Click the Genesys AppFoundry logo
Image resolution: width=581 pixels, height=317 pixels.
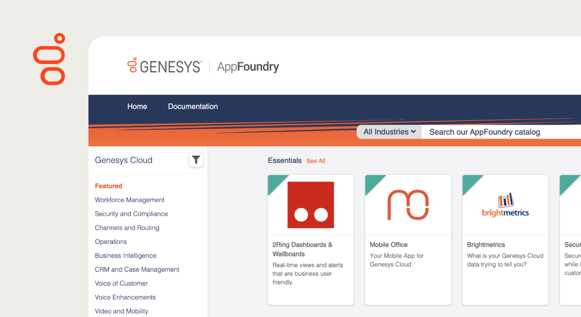203,66
